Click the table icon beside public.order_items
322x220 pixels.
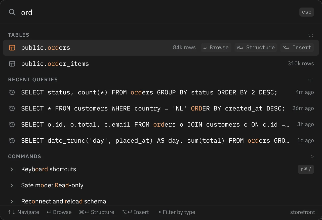coord(12,64)
